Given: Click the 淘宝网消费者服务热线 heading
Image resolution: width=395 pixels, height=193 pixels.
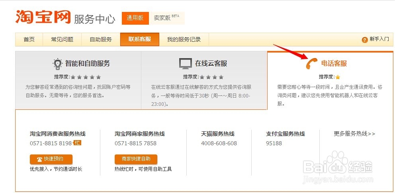Looking at the screenshot, I should point(58,134).
